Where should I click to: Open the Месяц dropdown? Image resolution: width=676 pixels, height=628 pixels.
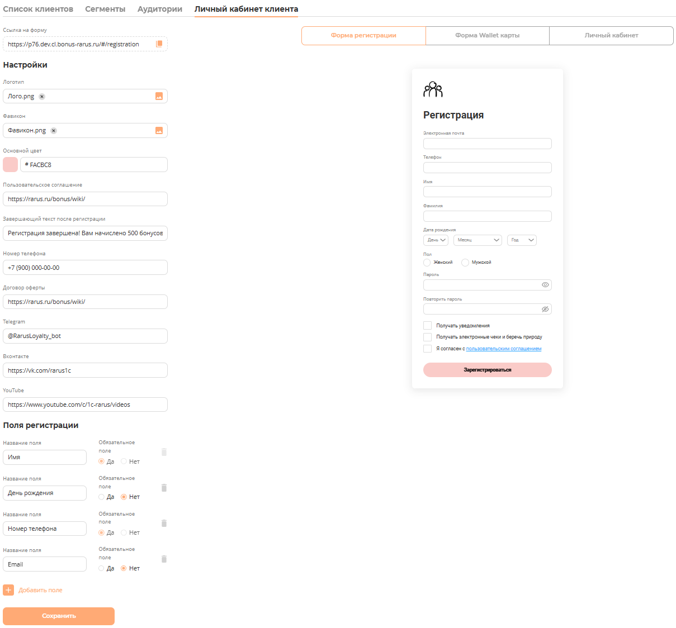[x=478, y=240]
